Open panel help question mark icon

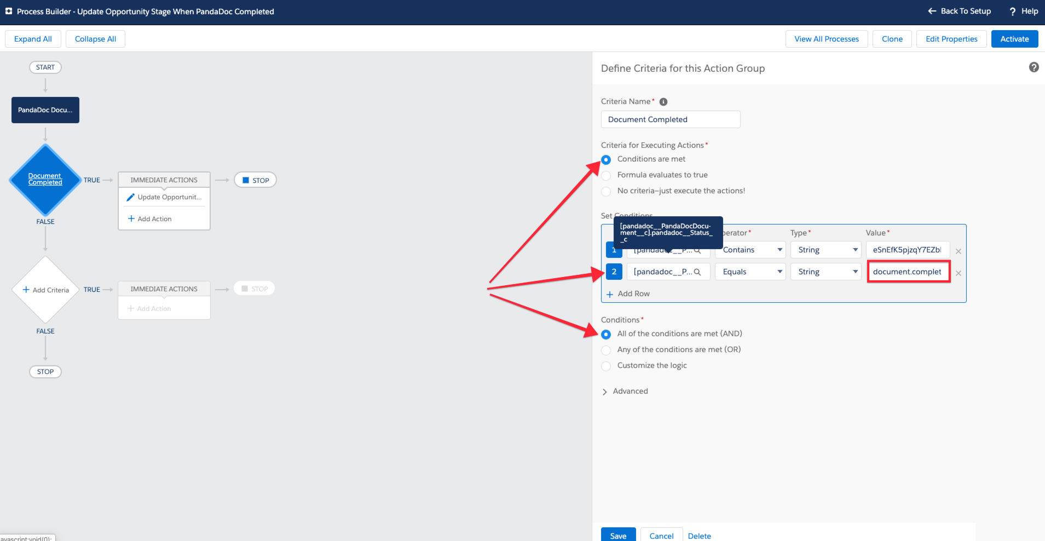(x=1034, y=67)
